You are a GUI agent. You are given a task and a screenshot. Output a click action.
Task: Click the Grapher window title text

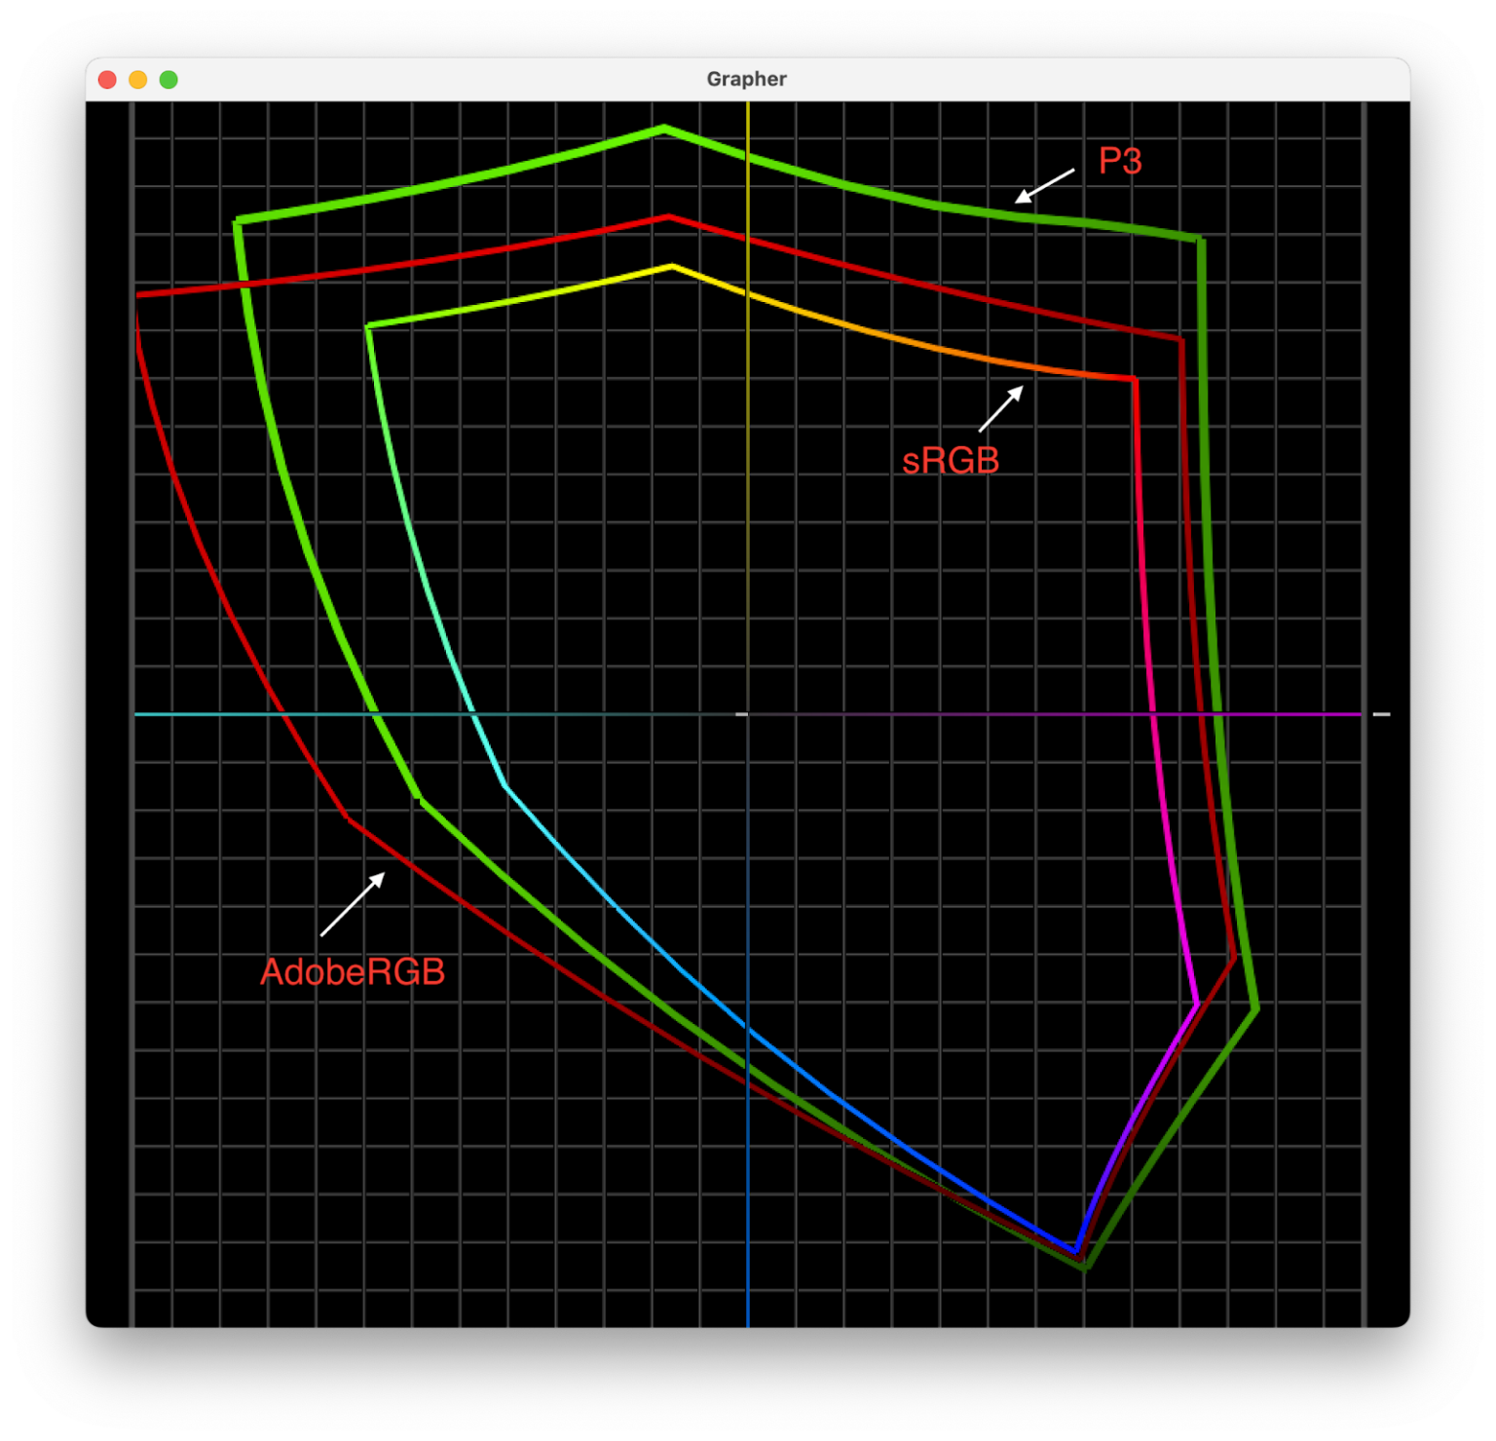[x=747, y=79]
